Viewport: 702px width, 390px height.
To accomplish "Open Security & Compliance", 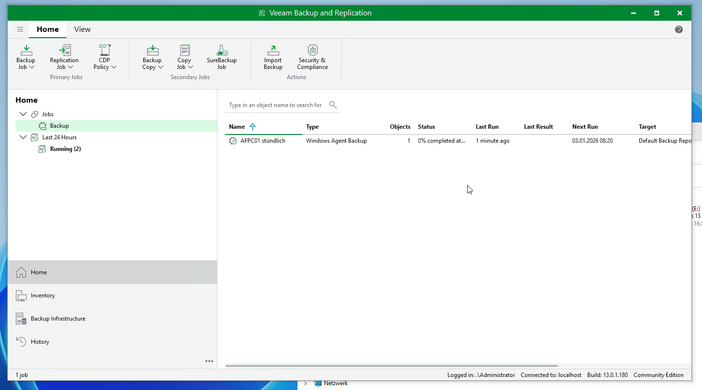I will click(312, 51).
